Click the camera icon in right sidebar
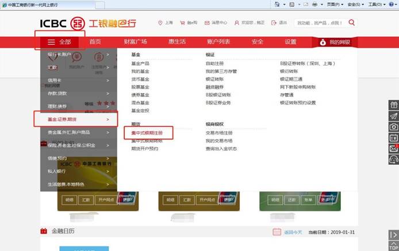Viewport: 399px width, 251px height. pyautogui.click(x=394, y=127)
